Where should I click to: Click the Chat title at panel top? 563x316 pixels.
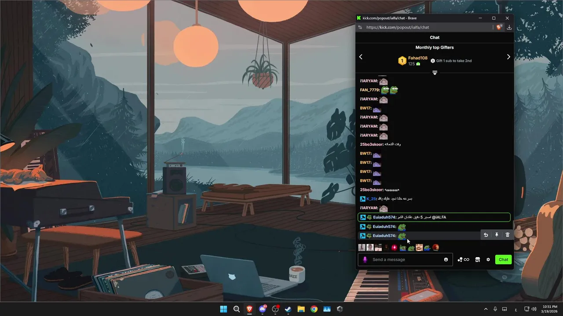(435, 37)
